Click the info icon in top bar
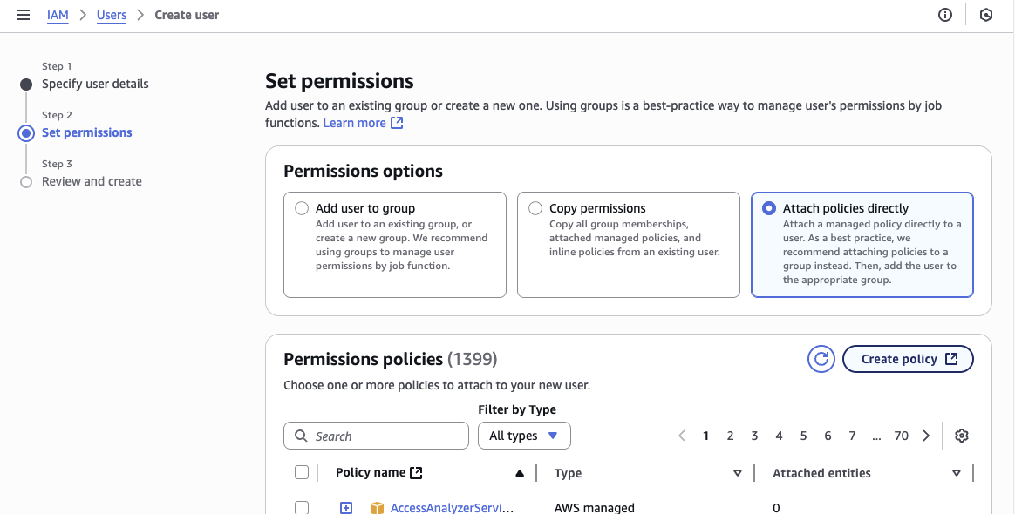 (x=945, y=15)
